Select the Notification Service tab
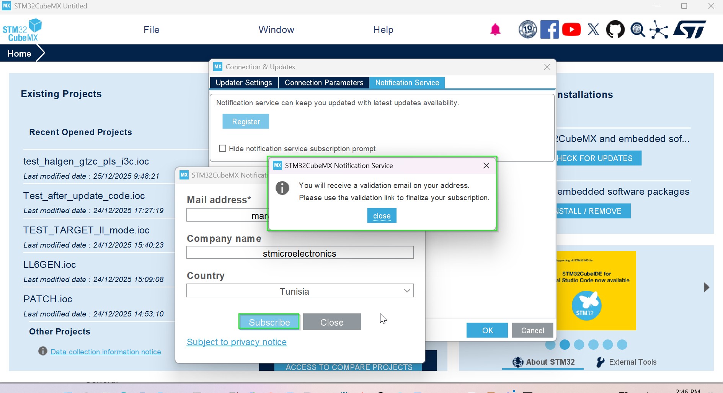Viewport: 723px width, 393px height. click(x=407, y=83)
